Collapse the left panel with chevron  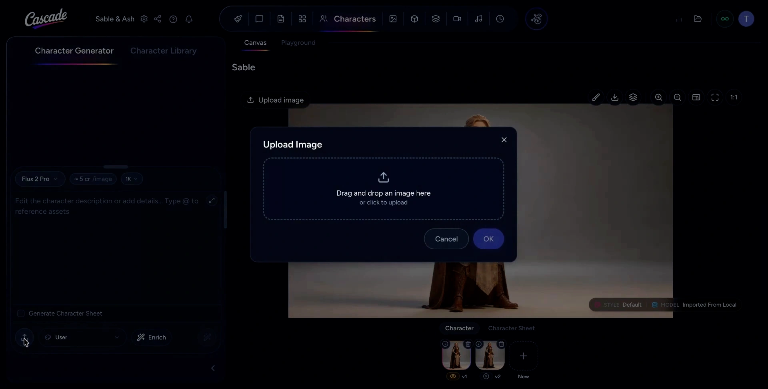pyautogui.click(x=213, y=368)
